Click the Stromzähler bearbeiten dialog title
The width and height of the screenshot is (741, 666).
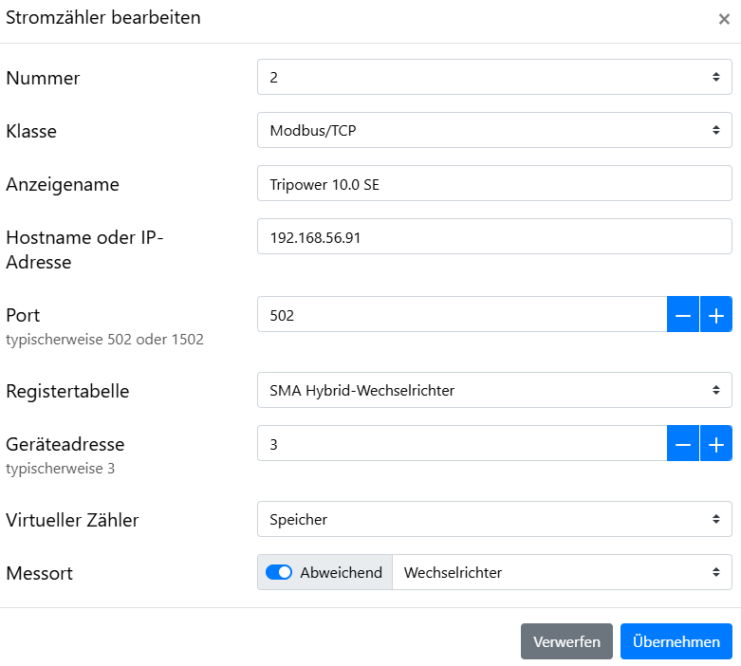click(103, 18)
